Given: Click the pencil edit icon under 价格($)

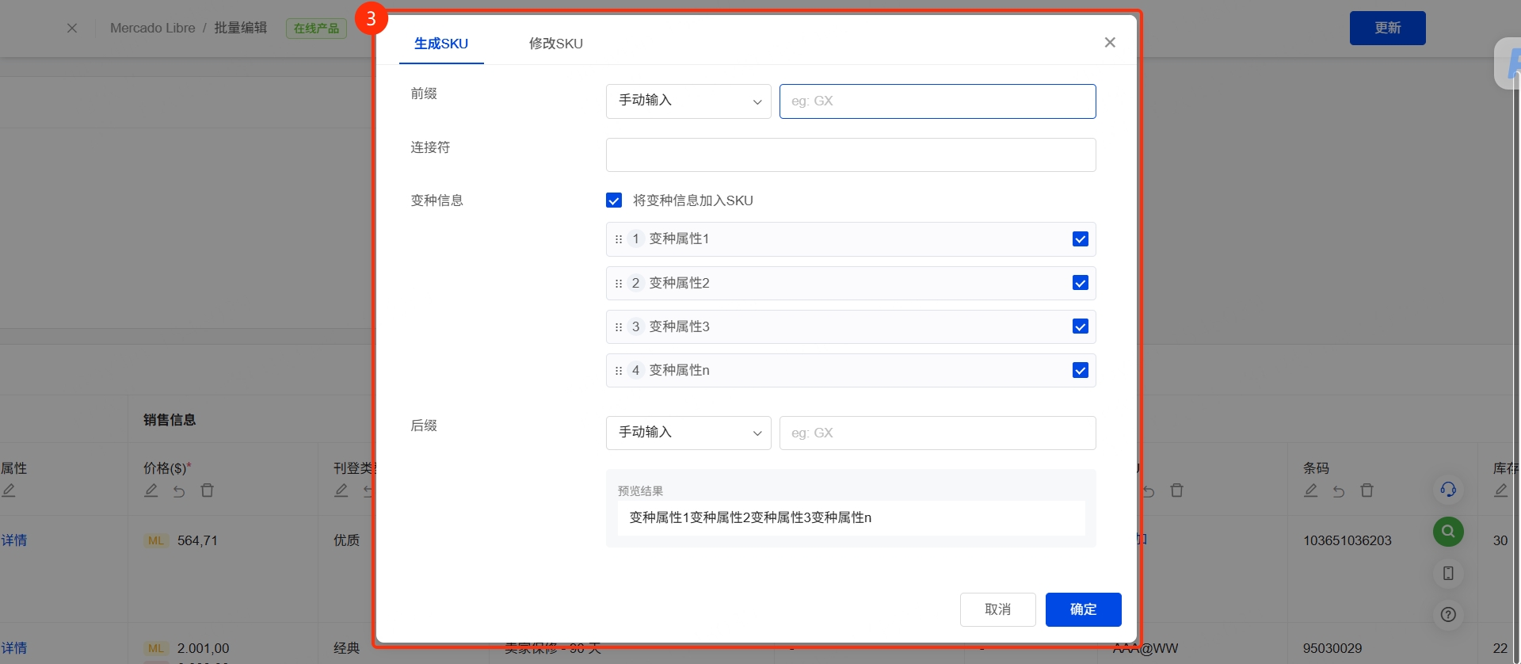Looking at the screenshot, I should [x=151, y=490].
